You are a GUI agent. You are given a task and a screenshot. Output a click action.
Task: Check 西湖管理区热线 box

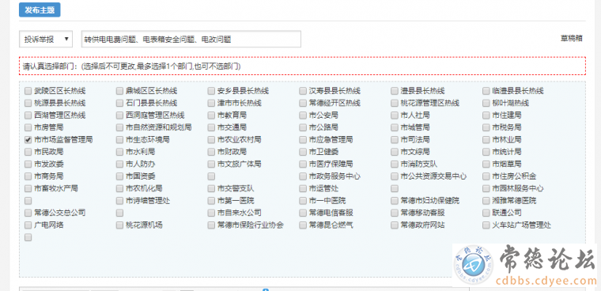28,115
